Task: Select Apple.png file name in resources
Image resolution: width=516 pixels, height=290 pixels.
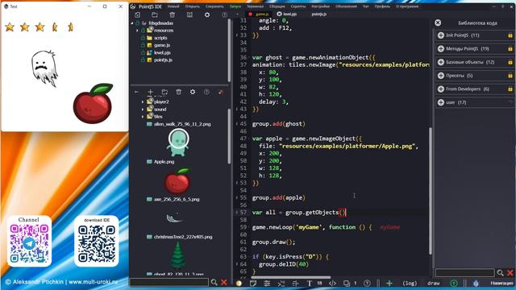Action: (164, 161)
